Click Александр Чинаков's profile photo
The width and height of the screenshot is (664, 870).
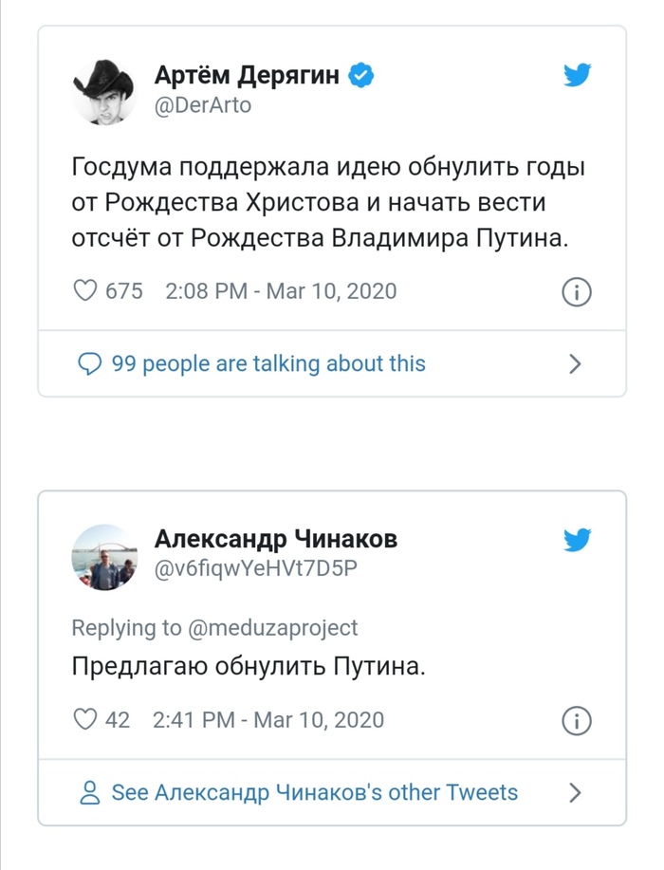tap(105, 557)
